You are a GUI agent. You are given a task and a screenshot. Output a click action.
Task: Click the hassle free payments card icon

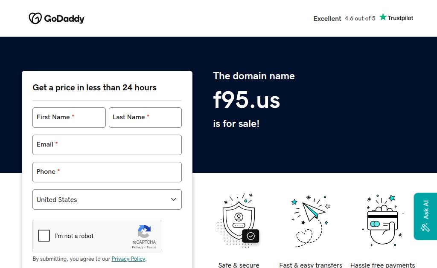[382, 220]
